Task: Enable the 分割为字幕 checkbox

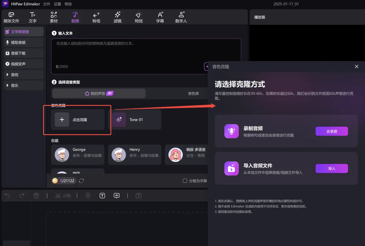Action: (185, 181)
